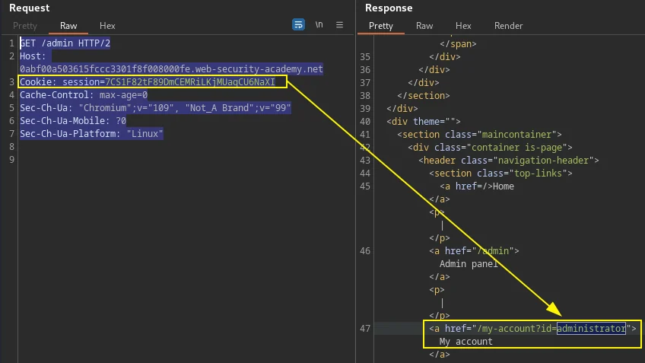
Task: Select the Pretty tab in Response
Action: (381, 26)
